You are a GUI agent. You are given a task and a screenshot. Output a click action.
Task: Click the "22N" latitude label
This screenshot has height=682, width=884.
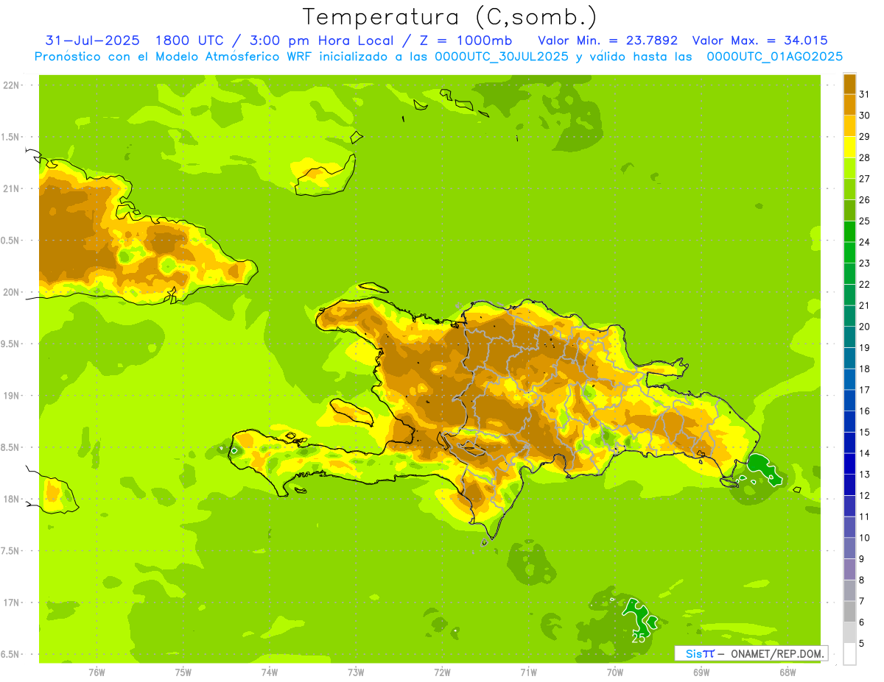tap(13, 85)
